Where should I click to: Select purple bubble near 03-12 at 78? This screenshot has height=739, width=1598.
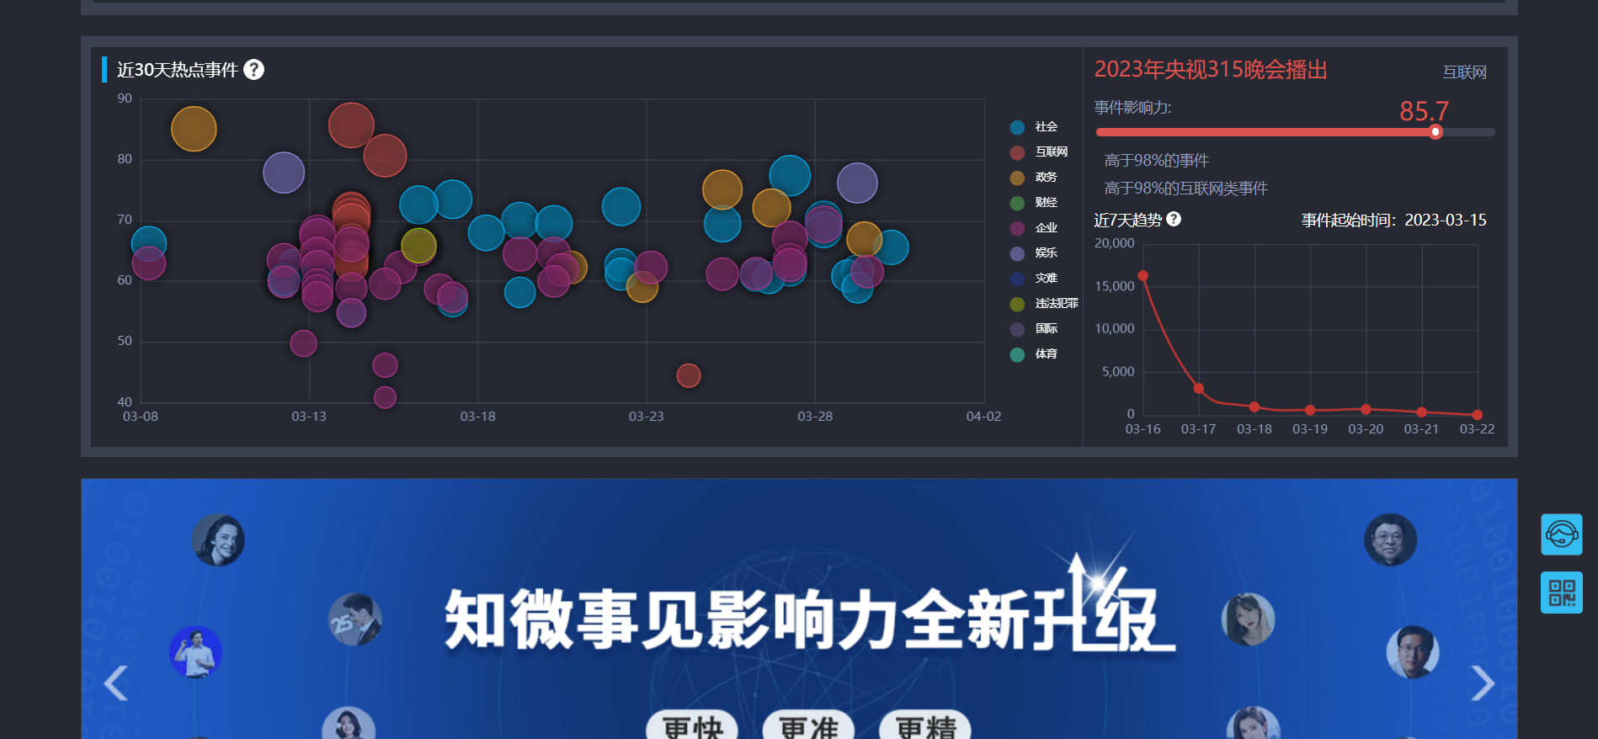pyautogui.click(x=284, y=173)
